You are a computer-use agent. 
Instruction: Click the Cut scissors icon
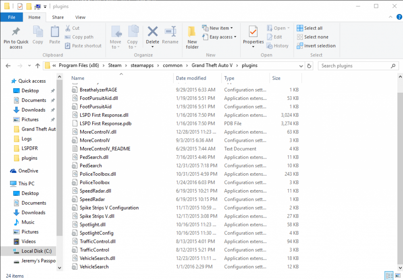69,28
